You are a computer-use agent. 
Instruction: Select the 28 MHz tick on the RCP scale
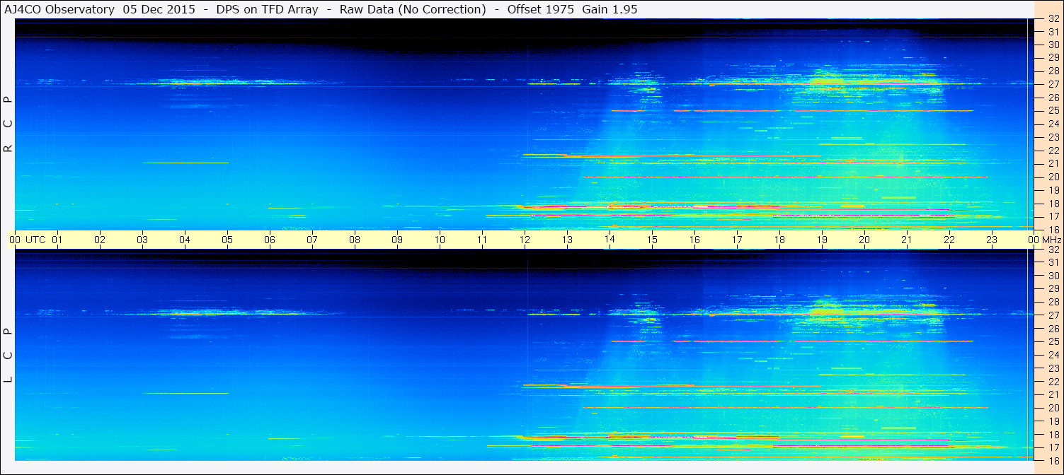(x=1053, y=71)
